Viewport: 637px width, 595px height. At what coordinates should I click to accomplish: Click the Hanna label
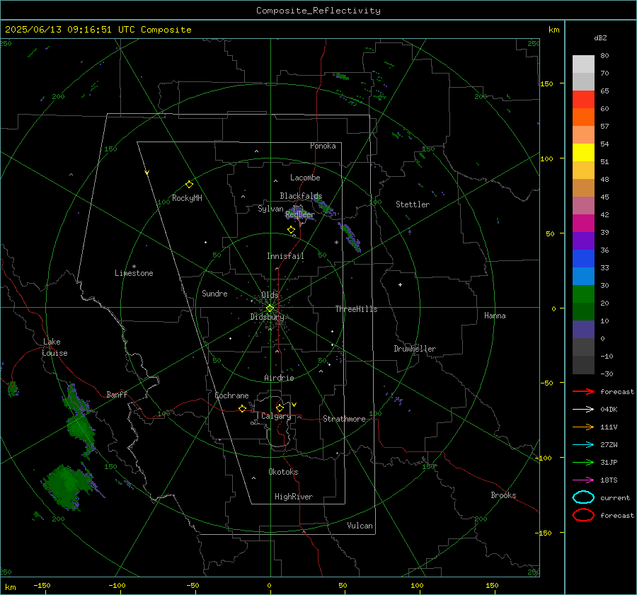point(495,316)
